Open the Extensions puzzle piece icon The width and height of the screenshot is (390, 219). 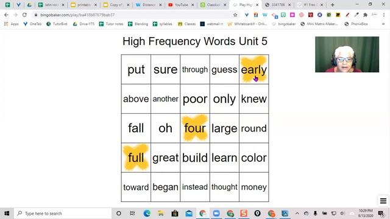pyautogui.click(x=365, y=15)
